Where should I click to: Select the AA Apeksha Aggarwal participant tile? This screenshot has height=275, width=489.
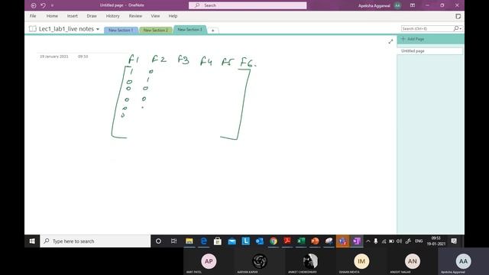pyautogui.click(x=463, y=261)
